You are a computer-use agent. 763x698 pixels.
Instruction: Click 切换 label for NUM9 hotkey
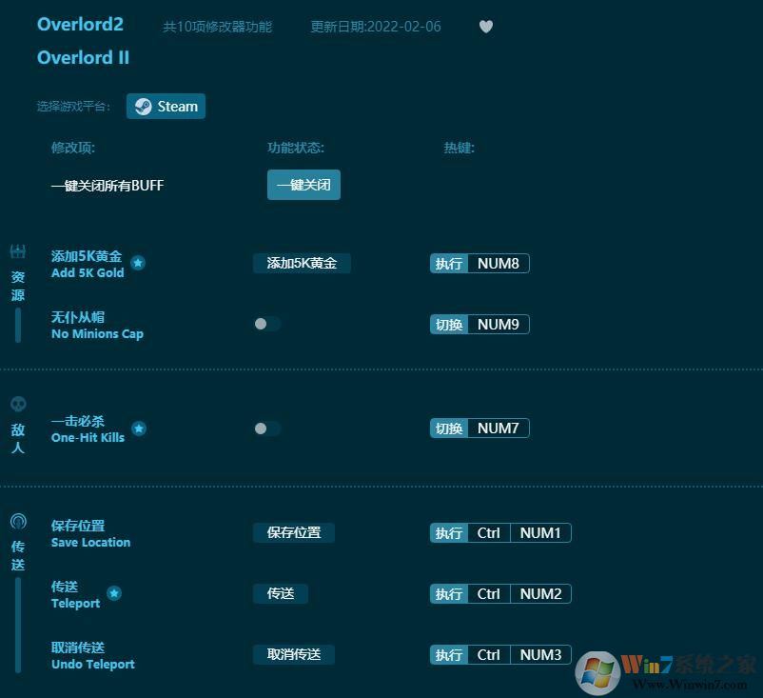[x=449, y=325]
